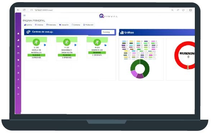
Task: Click play arrow on Ensamble y Orientación card
Action: click(75, 45)
